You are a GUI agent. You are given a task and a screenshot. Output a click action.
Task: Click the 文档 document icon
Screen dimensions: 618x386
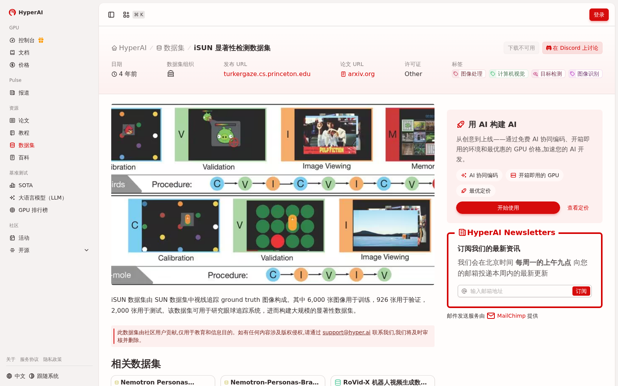tap(12, 52)
